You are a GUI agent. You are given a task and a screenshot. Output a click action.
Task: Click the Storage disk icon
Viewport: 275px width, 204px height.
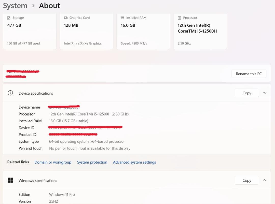[x=9, y=18]
